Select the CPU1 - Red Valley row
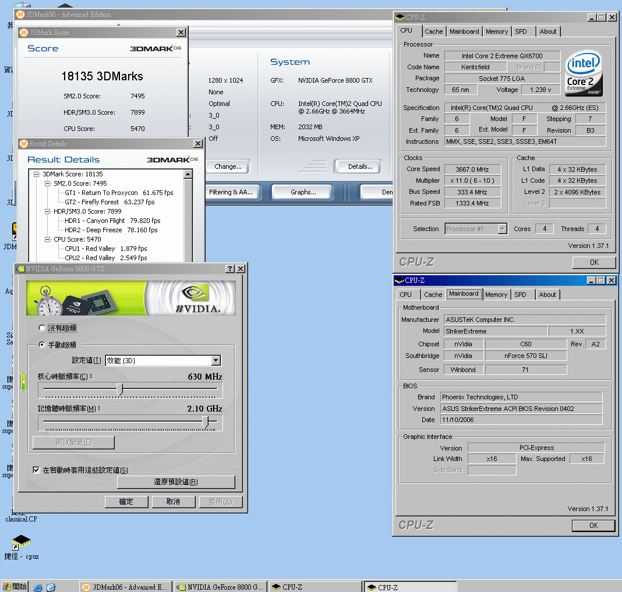 coord(106,249)
